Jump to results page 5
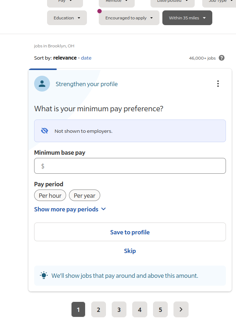The image size is (236, 318). coord(160,309)
